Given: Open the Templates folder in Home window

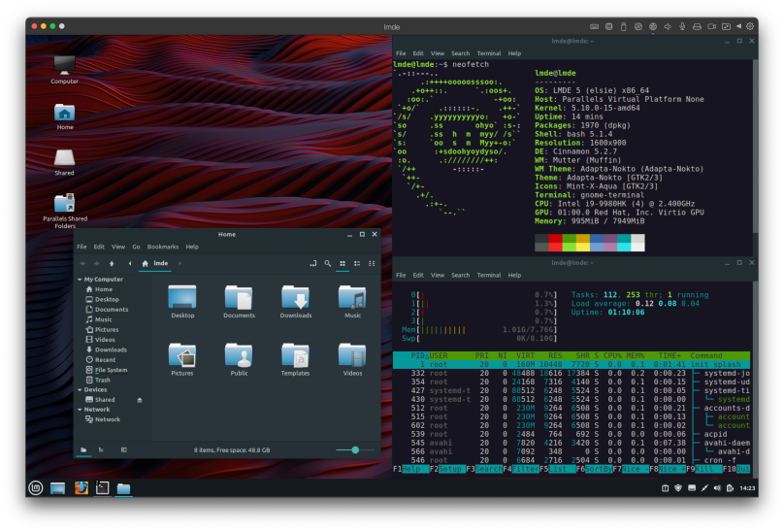Looking at the screenshot, I should tap(296, 359).
